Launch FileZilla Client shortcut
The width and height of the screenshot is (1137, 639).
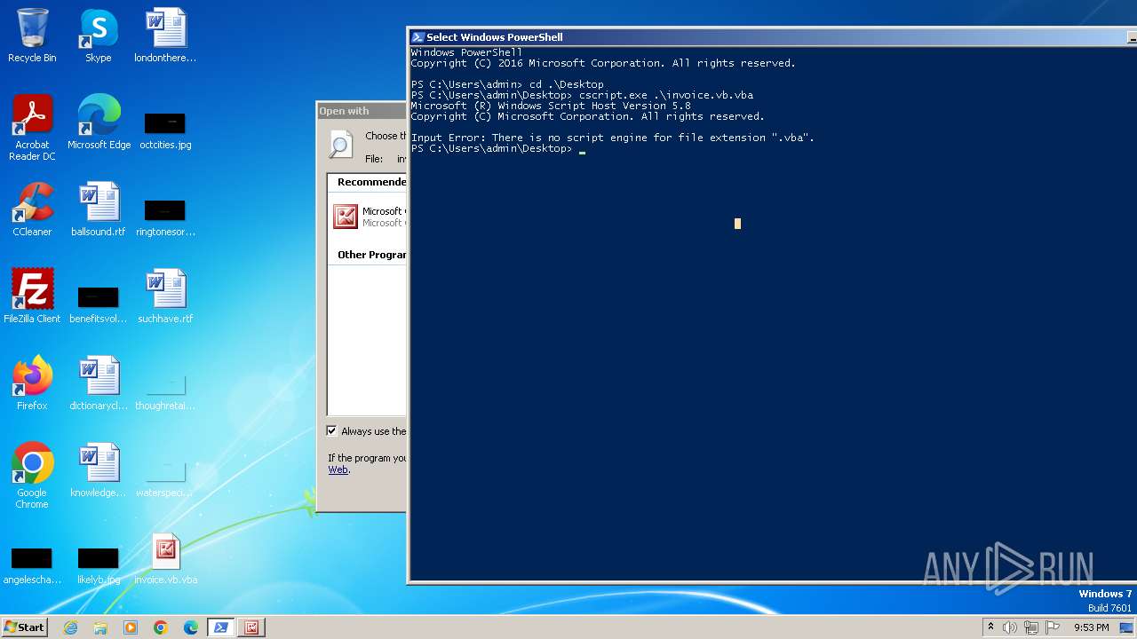(32, 296)
